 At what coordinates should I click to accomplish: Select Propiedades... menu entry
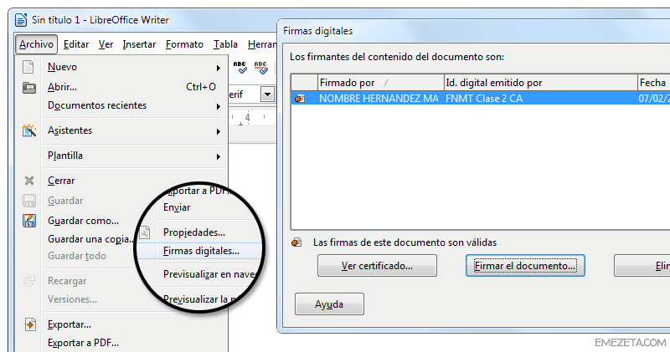point(194,232)
